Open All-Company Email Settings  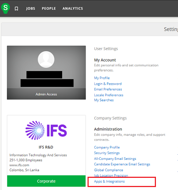point(115,159)
